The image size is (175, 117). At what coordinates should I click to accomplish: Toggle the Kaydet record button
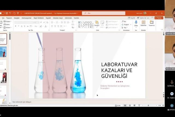click(132, 18)
